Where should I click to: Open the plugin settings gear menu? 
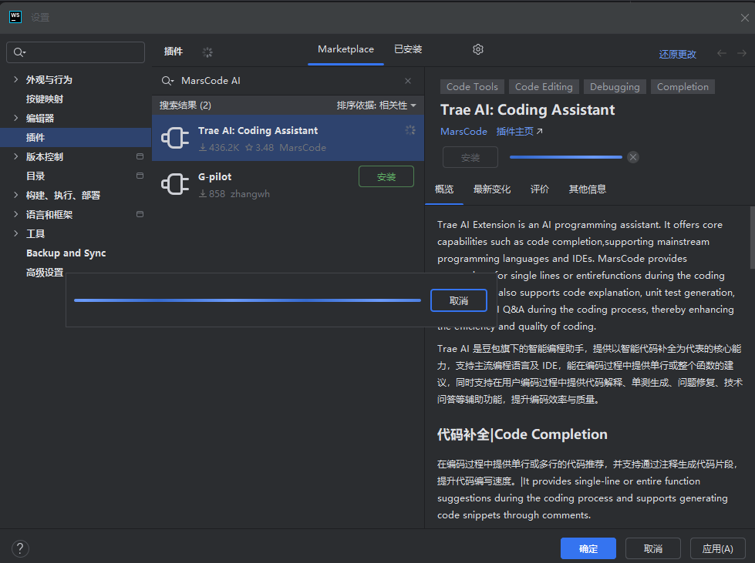[477, 49]
